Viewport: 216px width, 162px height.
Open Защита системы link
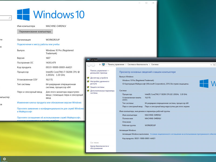(97, 87)
